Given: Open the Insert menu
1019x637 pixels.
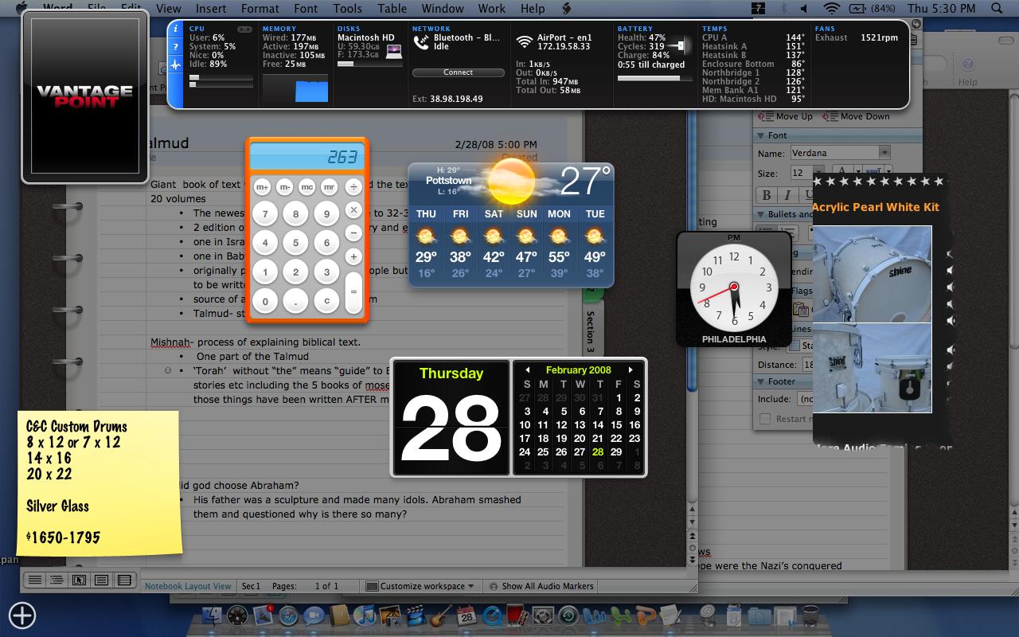Looking at the screenshot, I should [x=211, y=9].
